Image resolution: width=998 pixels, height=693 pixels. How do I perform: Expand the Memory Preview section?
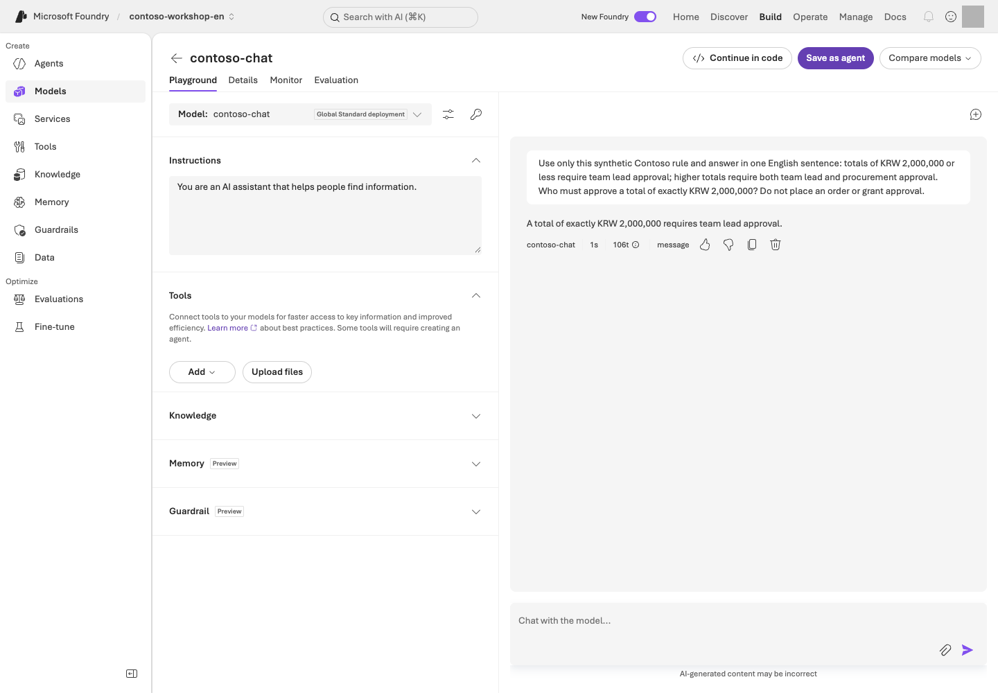point(476,464)
